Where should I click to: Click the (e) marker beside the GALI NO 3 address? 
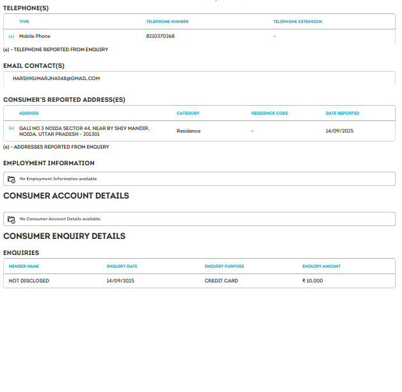pos(12,128)
